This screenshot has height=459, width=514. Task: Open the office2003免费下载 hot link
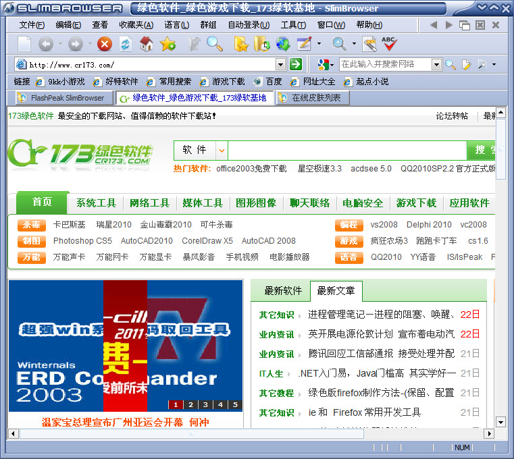pos(251,169)
